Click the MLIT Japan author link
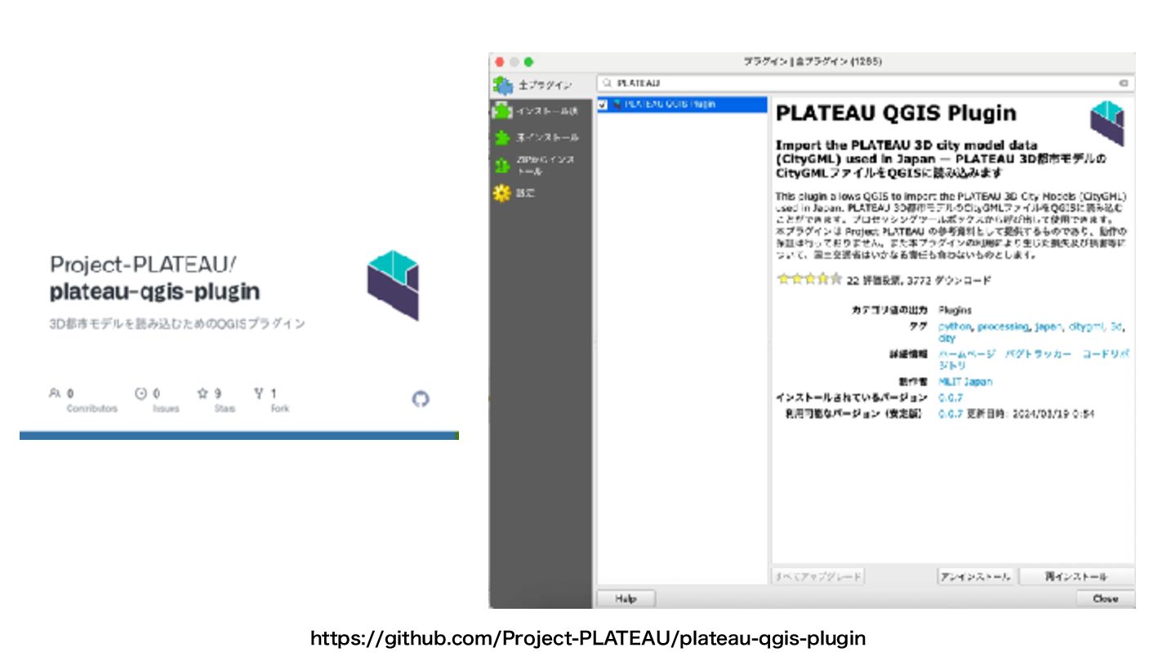 click(965, 382)
